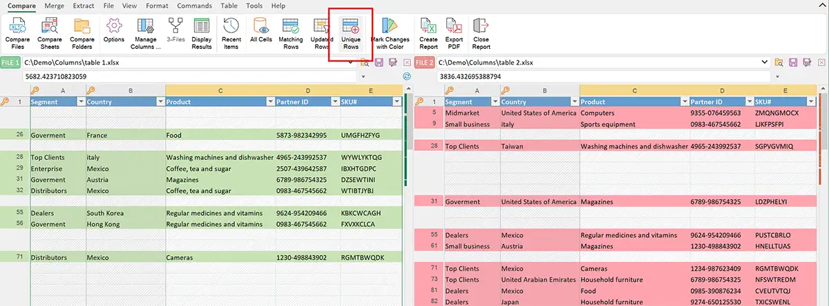The image size is (829, 306).
Task: Toggle the Updated Rows filter
Action: (x=323, y=34)
